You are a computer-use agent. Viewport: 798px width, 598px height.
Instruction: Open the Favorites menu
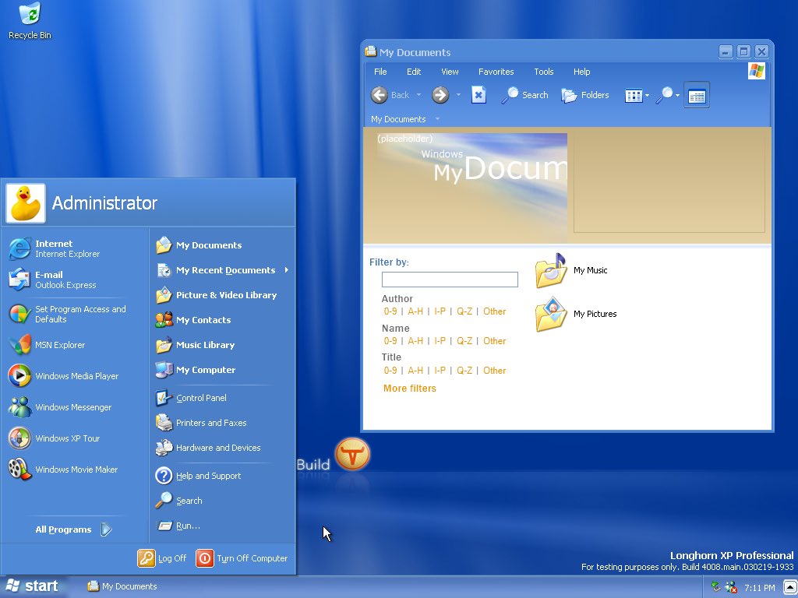pyautogui.click(x=496, y=72)
